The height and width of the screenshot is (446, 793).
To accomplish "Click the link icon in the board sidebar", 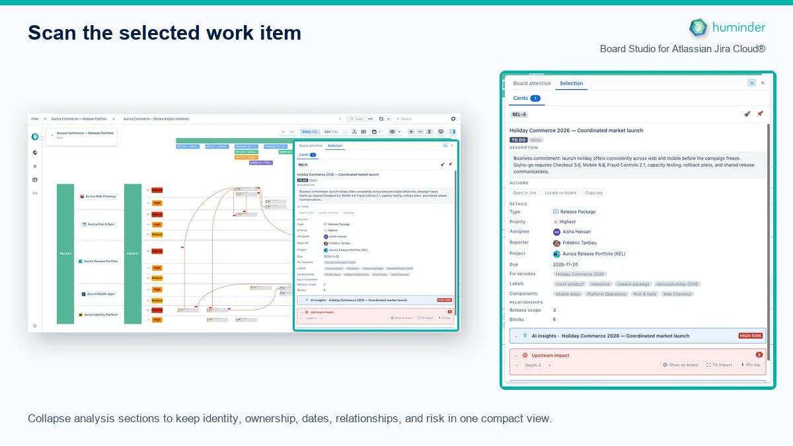I will tap(35, 193).
